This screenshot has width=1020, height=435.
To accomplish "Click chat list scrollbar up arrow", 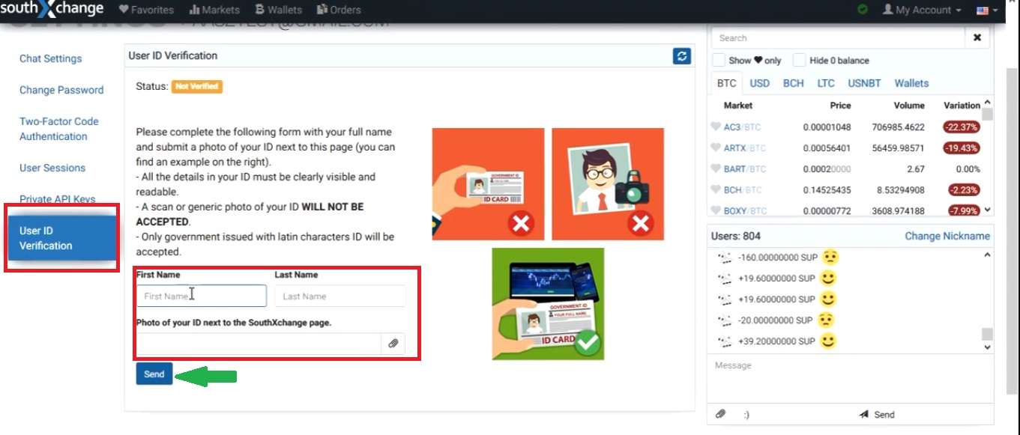I will click(987, 255).
